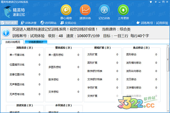The image size is (170, 113).
Task: Click 波形横向移动 row
Action: coord(142,63)
